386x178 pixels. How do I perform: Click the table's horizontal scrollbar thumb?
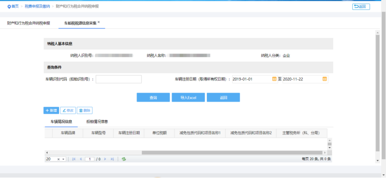[232, 152]
